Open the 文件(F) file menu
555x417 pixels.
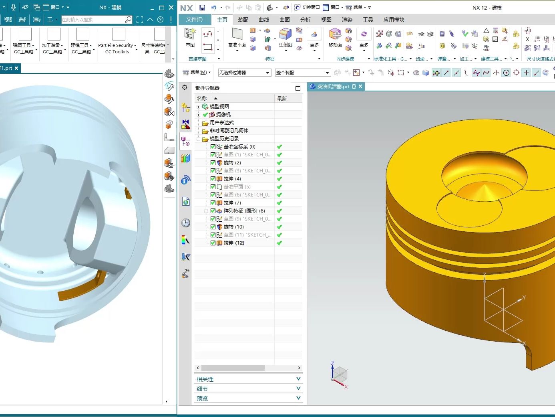coord(194,20)
